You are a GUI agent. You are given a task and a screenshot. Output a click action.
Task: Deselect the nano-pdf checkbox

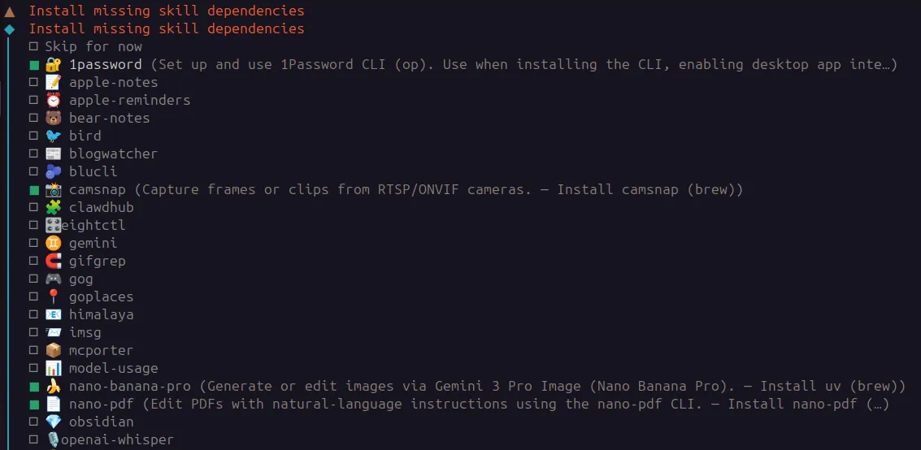click(x=33, y=405)
